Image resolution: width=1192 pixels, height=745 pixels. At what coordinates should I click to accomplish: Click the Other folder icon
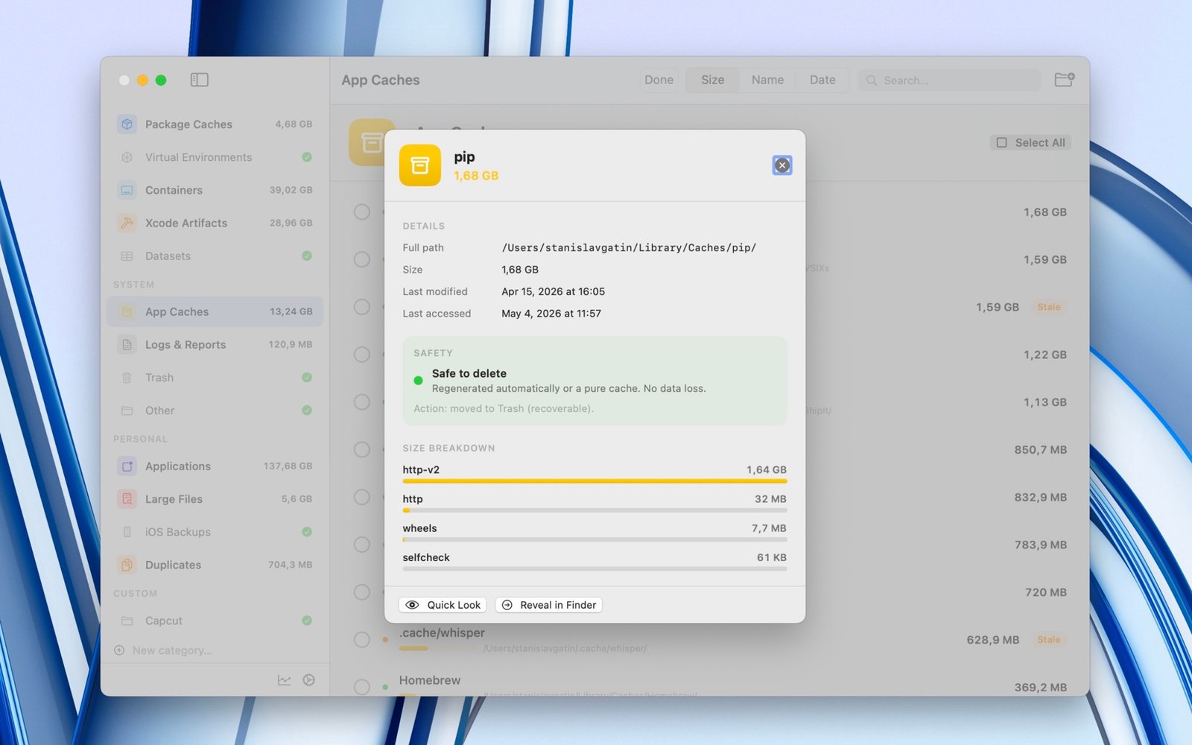coord(127,410)
